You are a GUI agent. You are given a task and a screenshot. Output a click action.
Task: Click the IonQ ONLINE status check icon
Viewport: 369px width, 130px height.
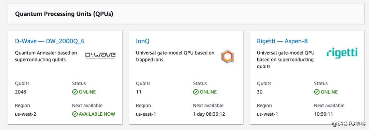(x=196, y=92)
